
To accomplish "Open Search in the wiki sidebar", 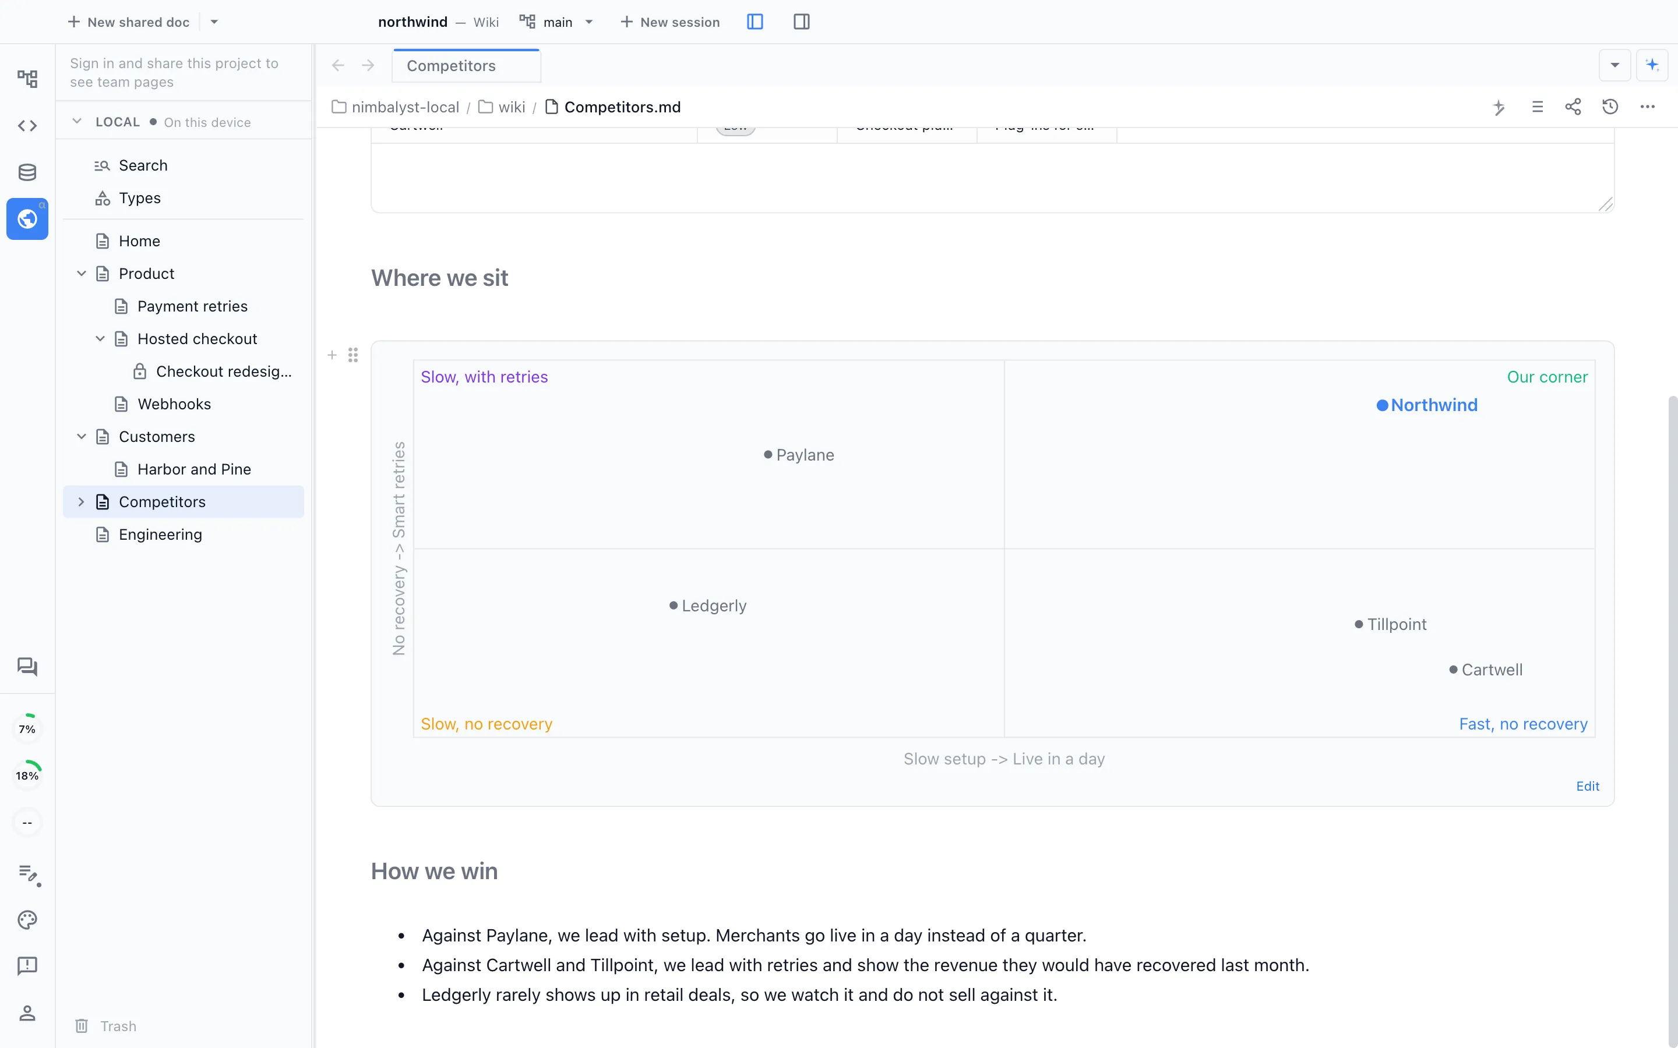I will point(183,165).
